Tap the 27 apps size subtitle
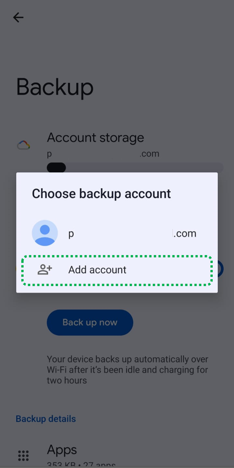 81,465
